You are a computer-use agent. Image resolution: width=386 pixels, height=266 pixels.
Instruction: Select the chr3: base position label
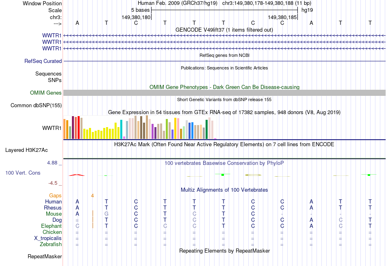pos(56,17)
